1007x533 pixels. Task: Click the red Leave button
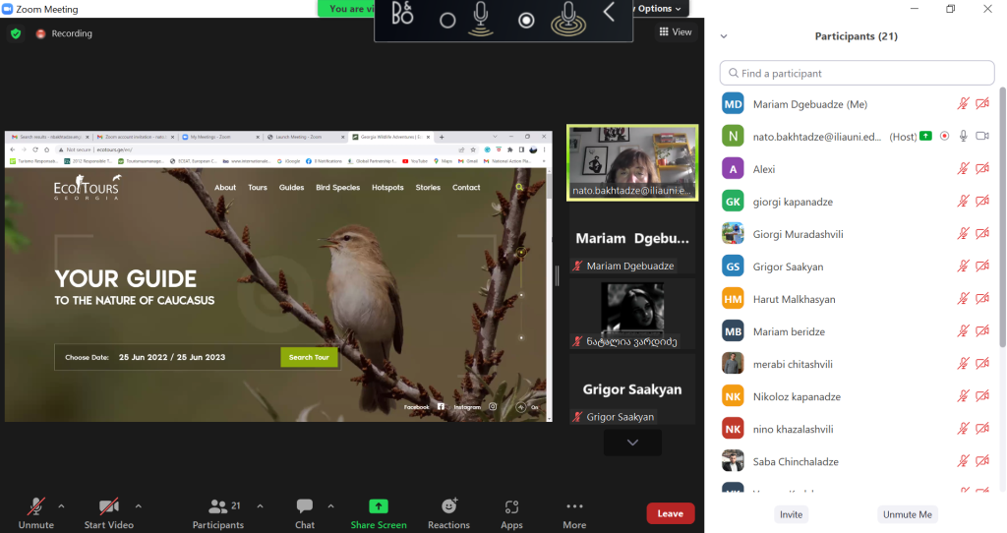point(670,513)
